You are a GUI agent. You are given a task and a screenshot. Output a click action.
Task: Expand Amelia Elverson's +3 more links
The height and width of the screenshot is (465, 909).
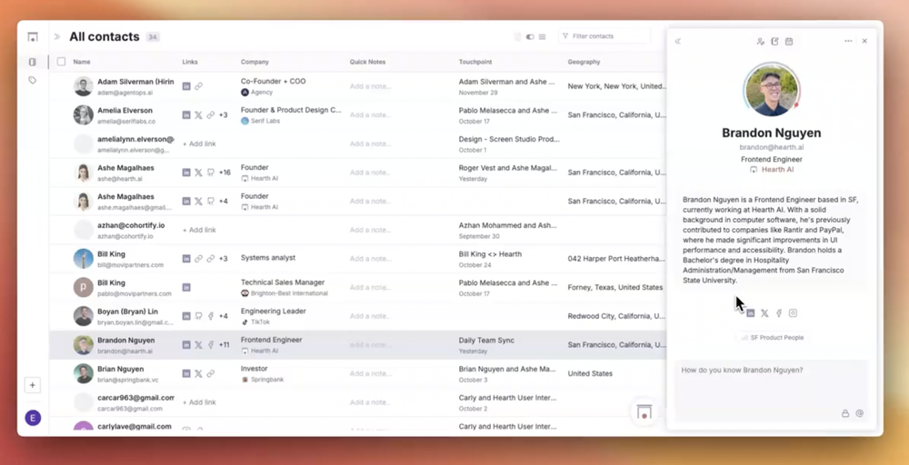tap(224, 115)
